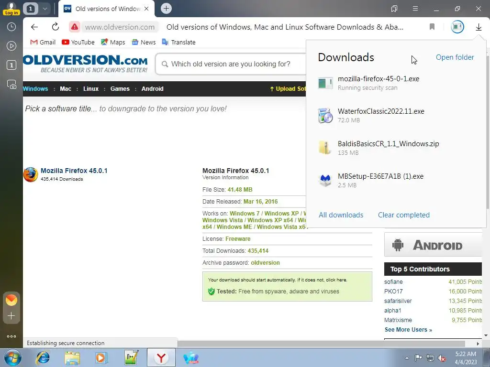The height and width of the screenshot is (367, 490).
Task: Select Windows in the site navigation
Action: tap(35, 88)
